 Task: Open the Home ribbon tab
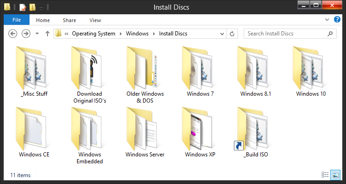(43, 20)
